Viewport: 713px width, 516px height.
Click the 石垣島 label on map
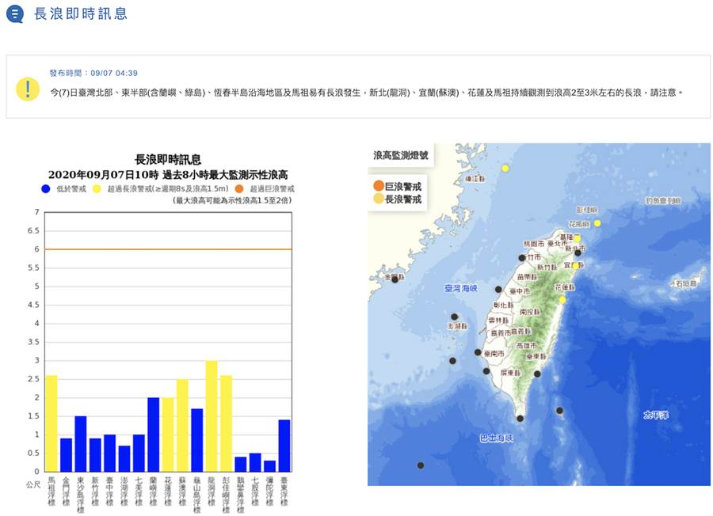(x=686, y=283)
